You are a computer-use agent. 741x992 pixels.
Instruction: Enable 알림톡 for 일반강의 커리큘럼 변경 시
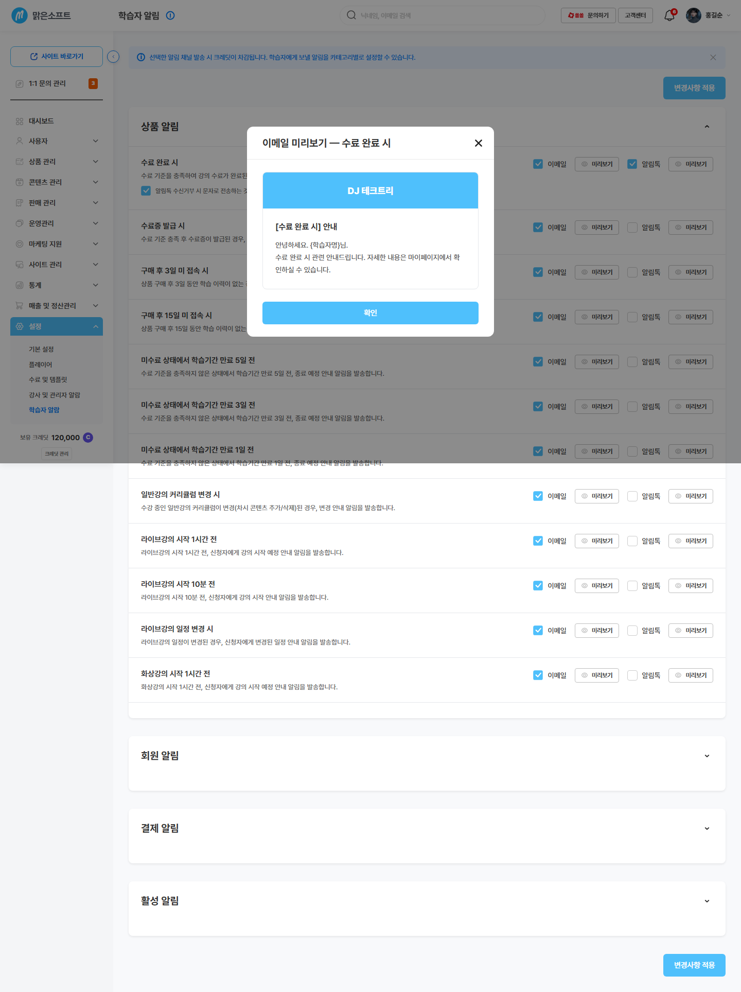point(632,496)
